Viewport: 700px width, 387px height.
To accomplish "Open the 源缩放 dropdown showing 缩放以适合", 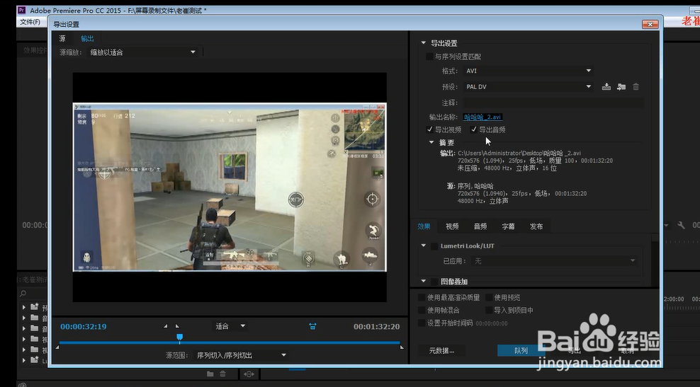I will (x=143, y=52).
